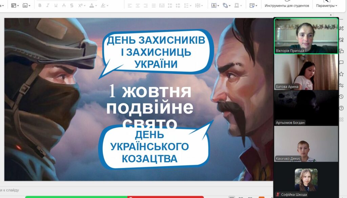This screenshot has width=347, height=198.
Task: Click the star icon in right sidebar
Action: [341, 74]
